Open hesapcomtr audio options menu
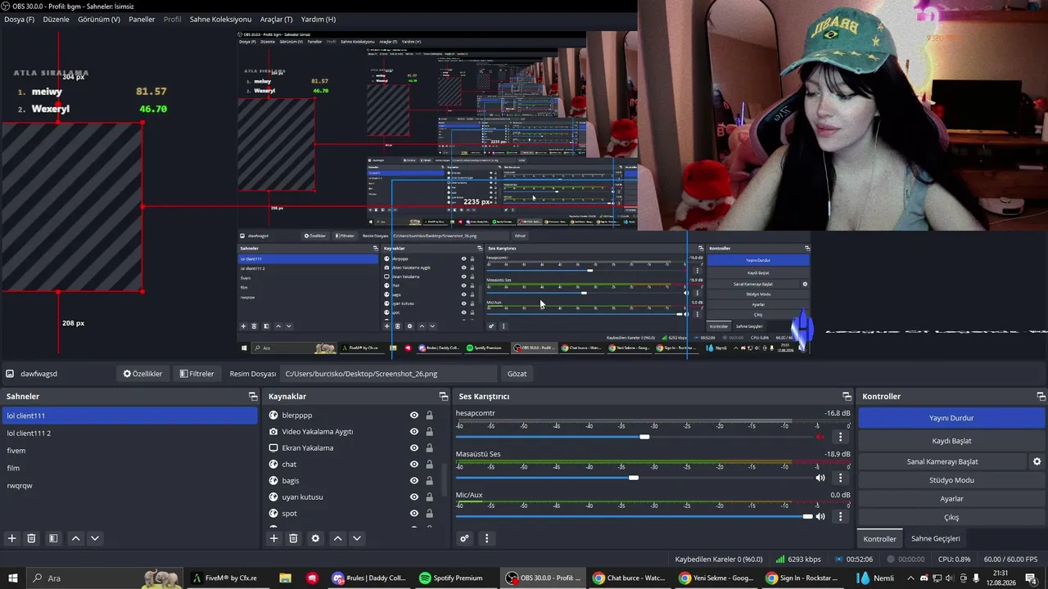This screenshot has height=589, width=1048. (840, 437)
